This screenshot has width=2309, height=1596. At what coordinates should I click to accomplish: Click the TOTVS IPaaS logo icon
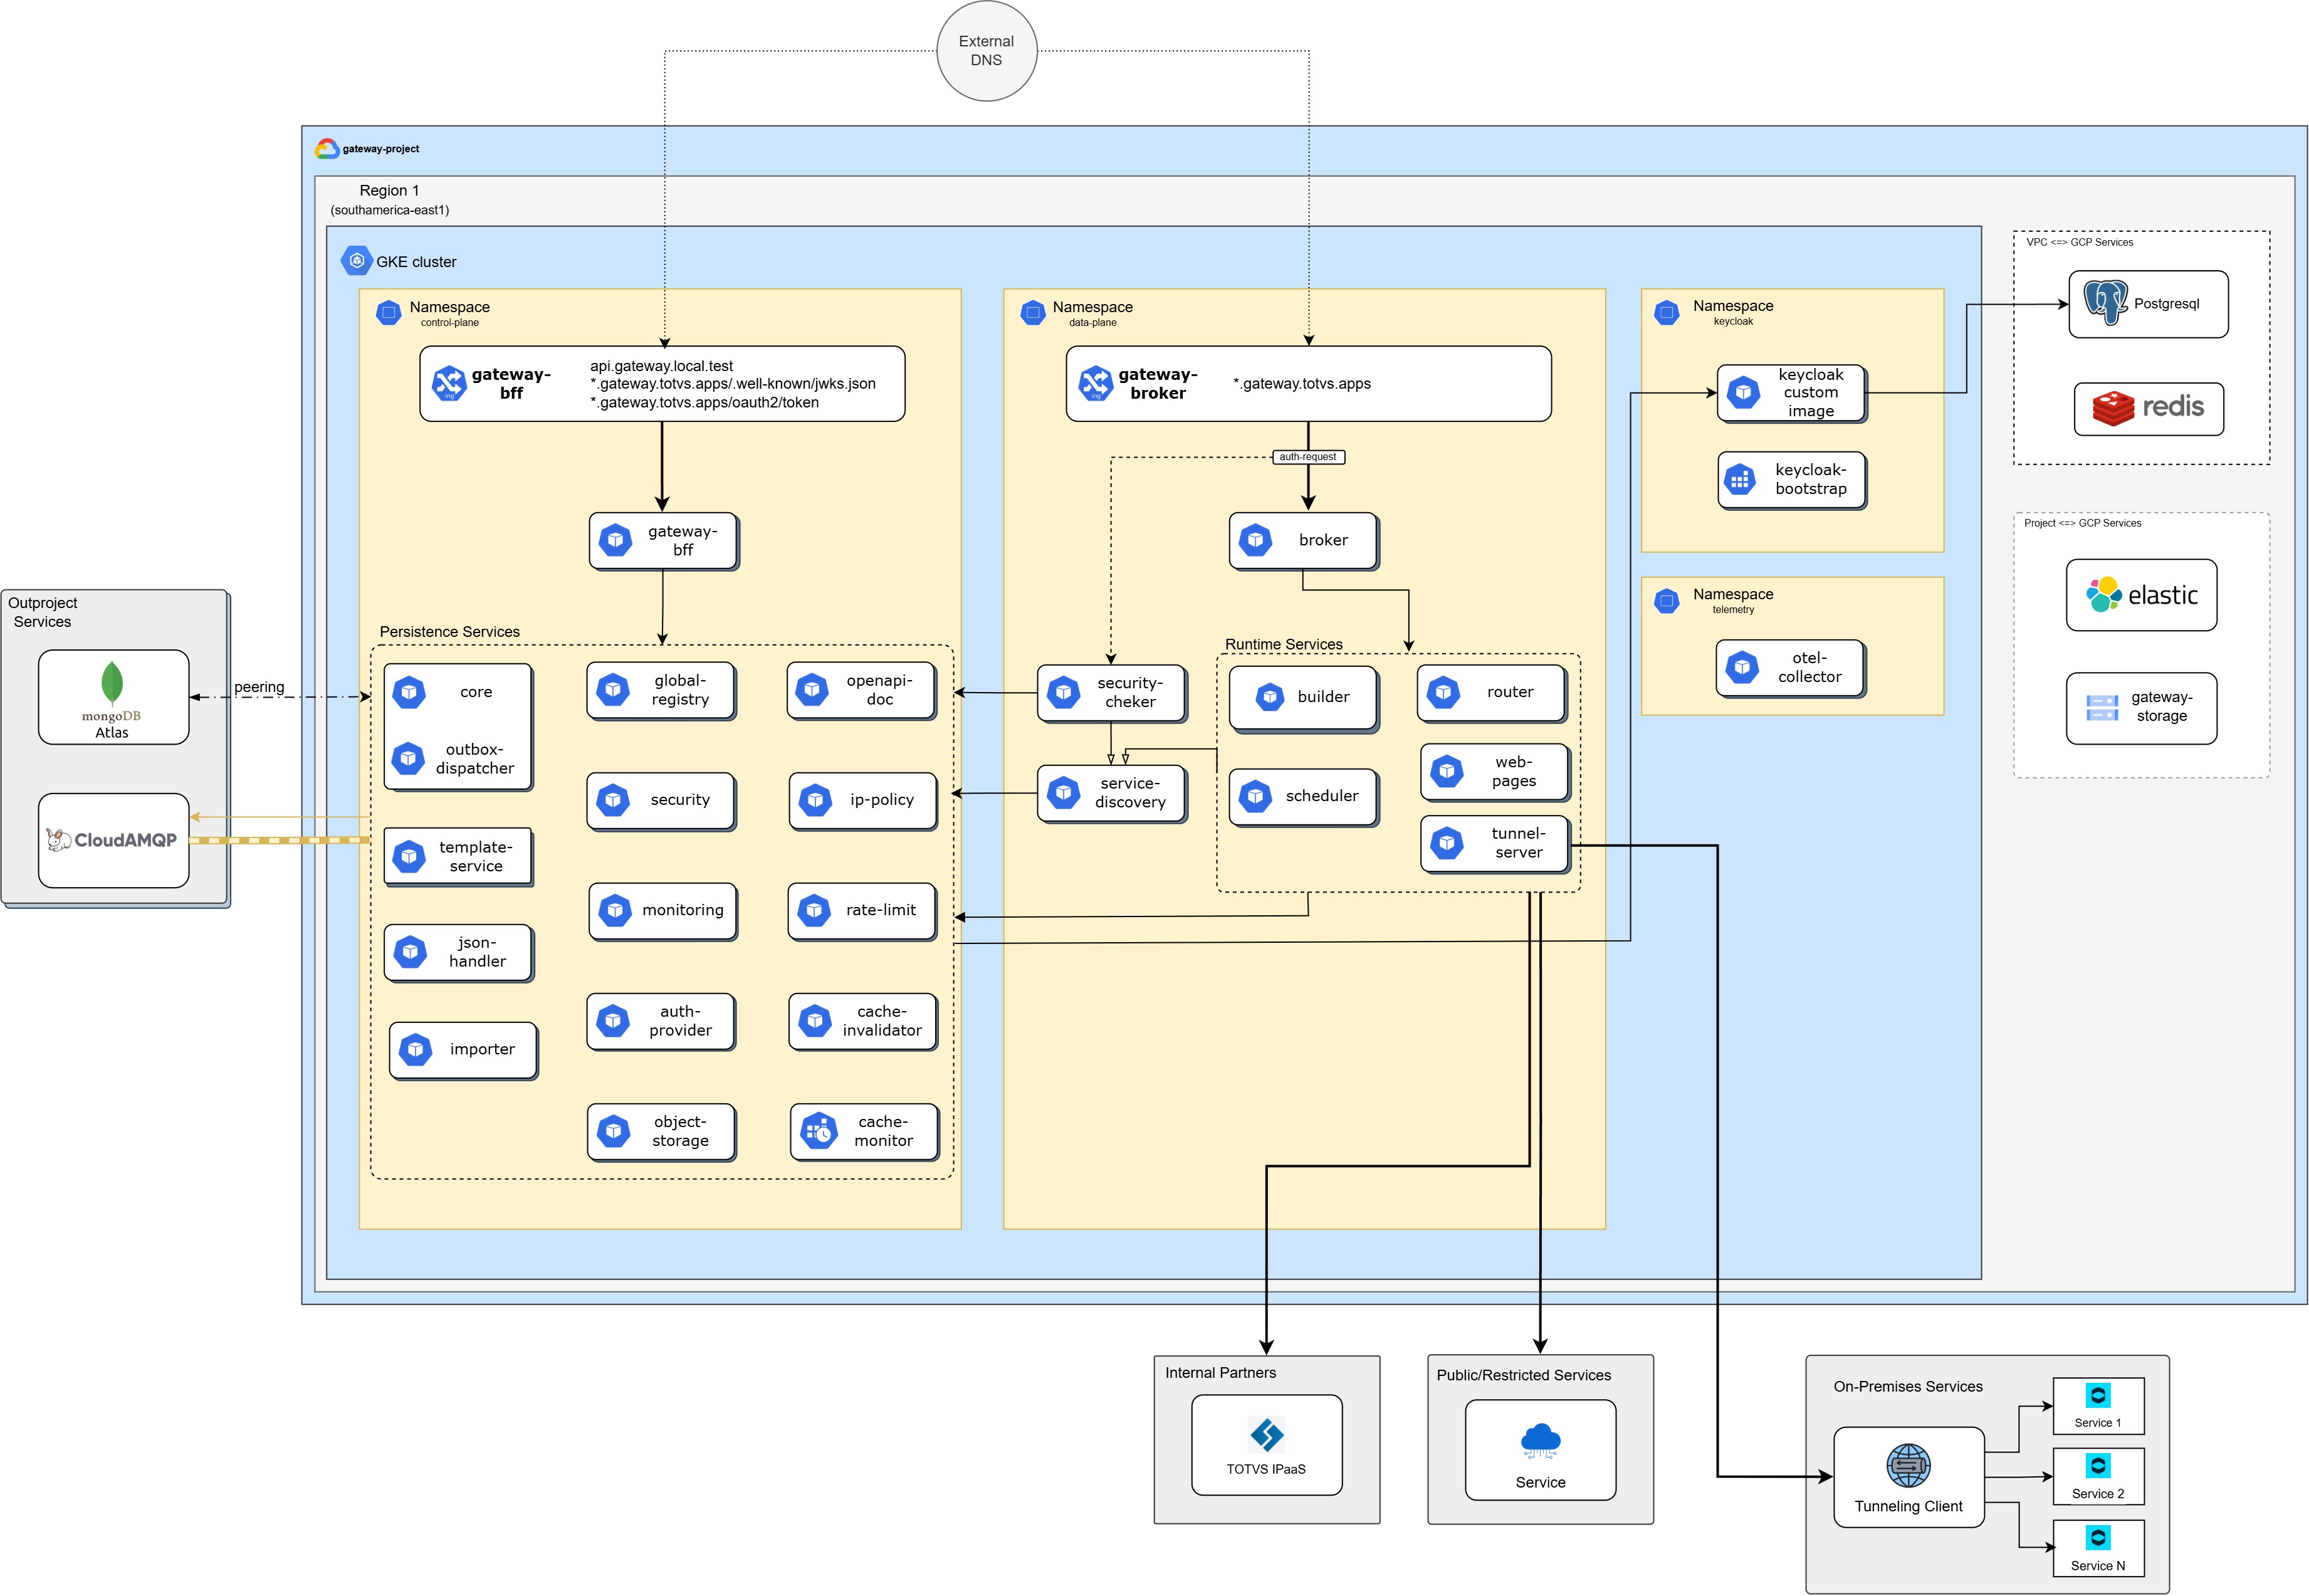pyautogui.click(x=1267, y=1435)
